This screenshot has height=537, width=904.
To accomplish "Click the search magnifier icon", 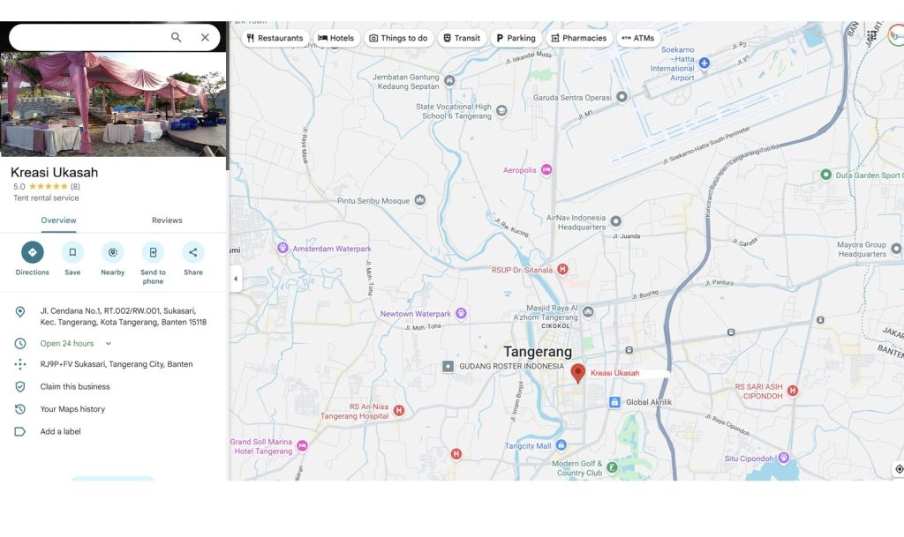I will (176, 37).
